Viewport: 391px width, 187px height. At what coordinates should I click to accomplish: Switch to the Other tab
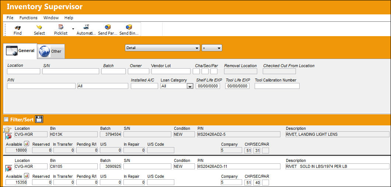click(x=50, y=51)
